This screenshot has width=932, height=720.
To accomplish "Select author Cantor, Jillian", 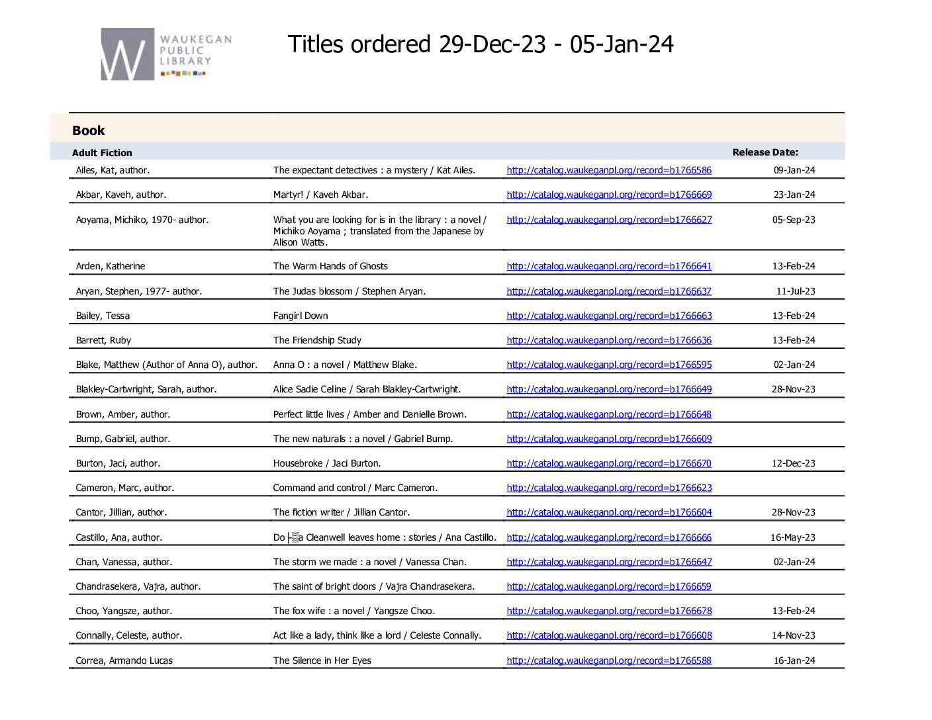I will click(x=121, y=512).
